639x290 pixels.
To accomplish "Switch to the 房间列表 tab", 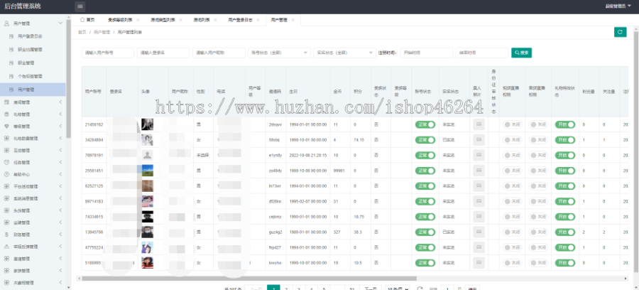I will pos(202,20).
